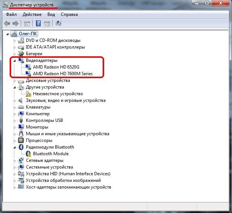Click the Устройства обработки изображений camera icon
The height and width of the screenshot is (213, 232).
(21, 180)
